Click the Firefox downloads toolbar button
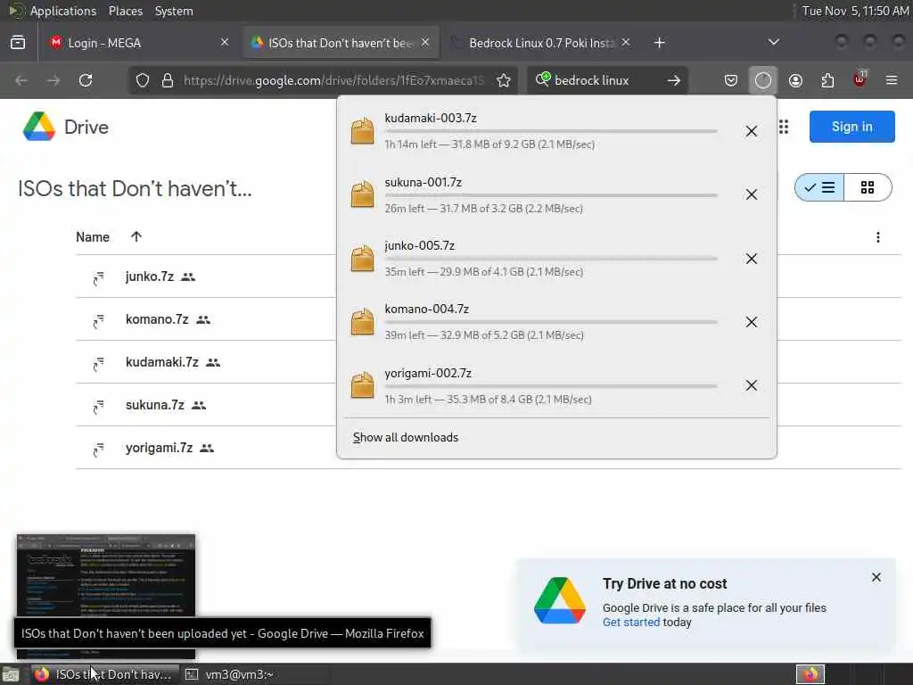 (x=763, y=80)
